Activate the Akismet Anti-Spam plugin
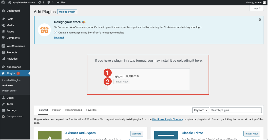The height and width of the screenshot is (140, 268). tap(137, 133)
